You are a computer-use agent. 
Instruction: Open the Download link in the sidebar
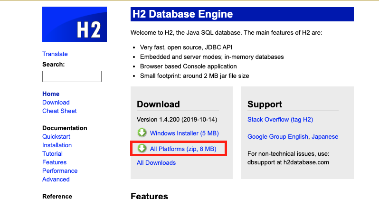click(56, 102)
